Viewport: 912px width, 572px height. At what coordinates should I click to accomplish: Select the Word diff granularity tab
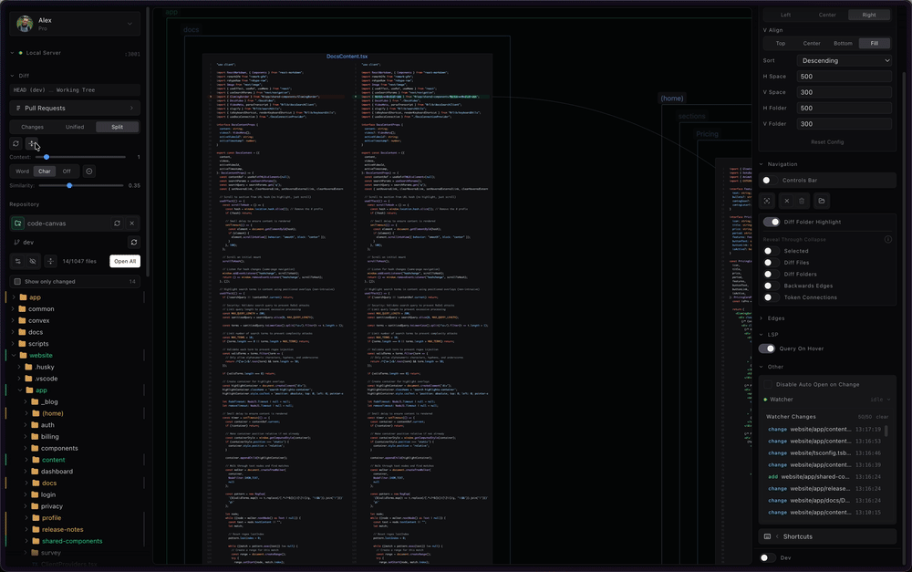(x=23, y=171)
